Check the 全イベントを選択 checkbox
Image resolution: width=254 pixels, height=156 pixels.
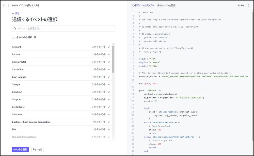click(13, 37)
